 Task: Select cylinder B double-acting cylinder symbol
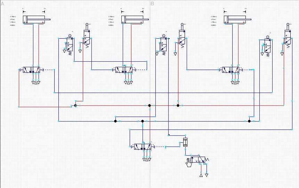[135, 19]
